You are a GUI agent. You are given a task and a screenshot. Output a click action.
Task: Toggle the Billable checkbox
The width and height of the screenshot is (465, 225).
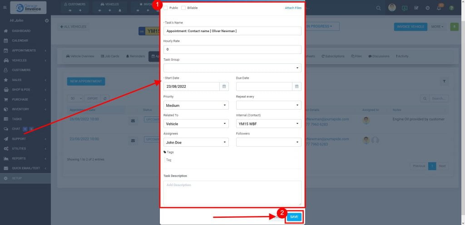coord(183,8)
